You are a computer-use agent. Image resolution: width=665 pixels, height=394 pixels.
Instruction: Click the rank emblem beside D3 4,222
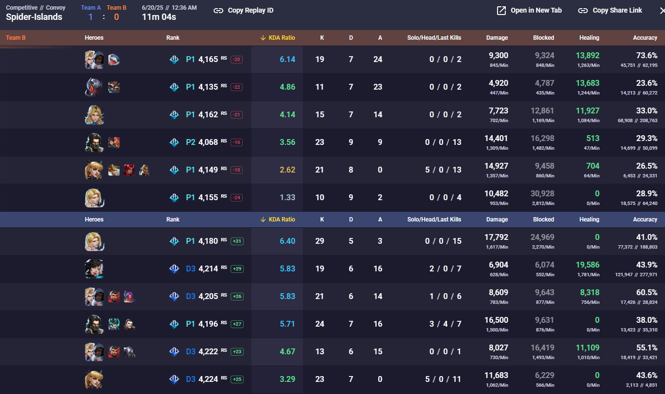pyautogui.click(x=174, y=352)
